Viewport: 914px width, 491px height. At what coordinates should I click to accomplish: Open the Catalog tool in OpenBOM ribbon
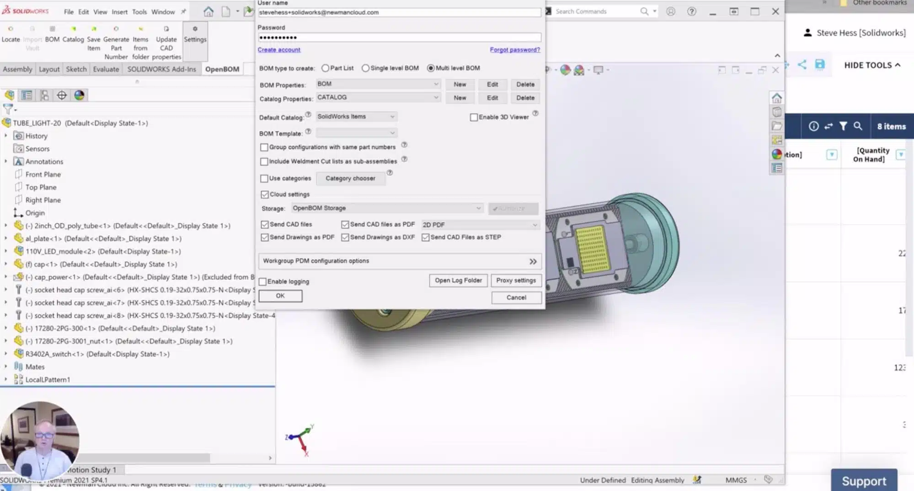point(73,35)
